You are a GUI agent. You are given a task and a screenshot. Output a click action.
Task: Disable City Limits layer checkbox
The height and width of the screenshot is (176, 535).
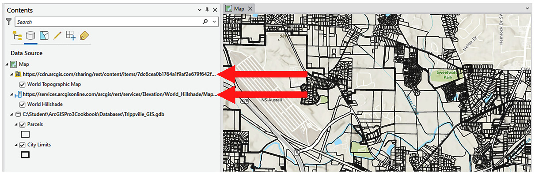tap(23, 145)
